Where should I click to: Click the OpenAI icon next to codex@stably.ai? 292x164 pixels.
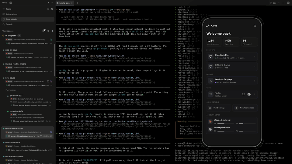click(x=210, y=129)
